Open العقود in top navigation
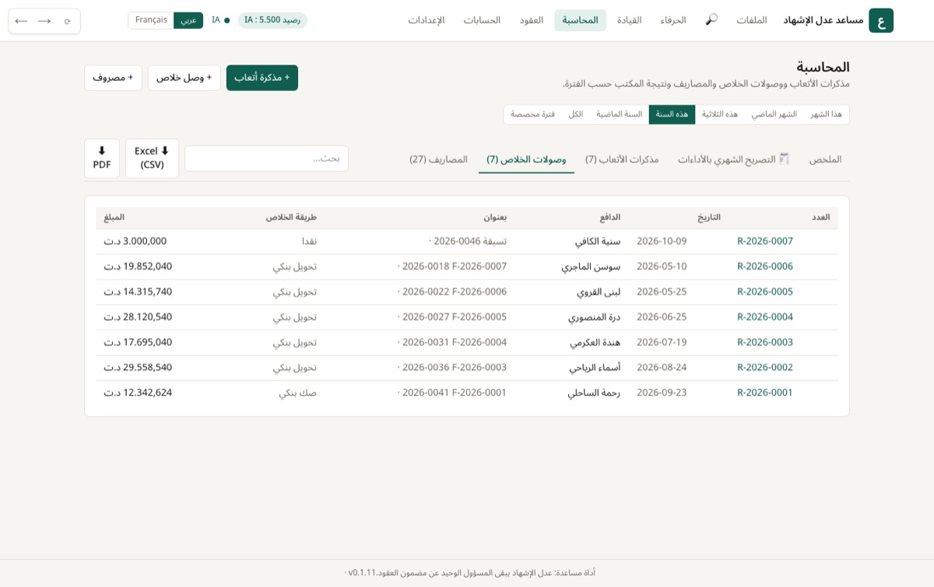Viewport: 934px width, 587px height. [532, 20]
